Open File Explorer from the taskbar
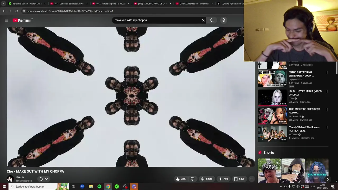 click(91, 187)
